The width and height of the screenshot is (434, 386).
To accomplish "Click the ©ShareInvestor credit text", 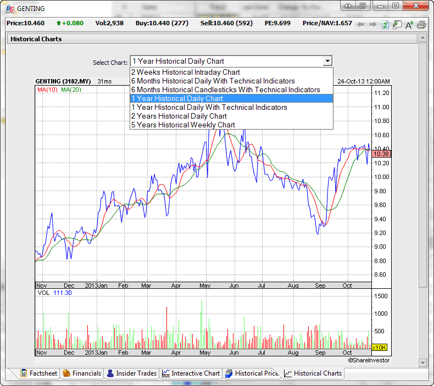I will pos(369,360).
